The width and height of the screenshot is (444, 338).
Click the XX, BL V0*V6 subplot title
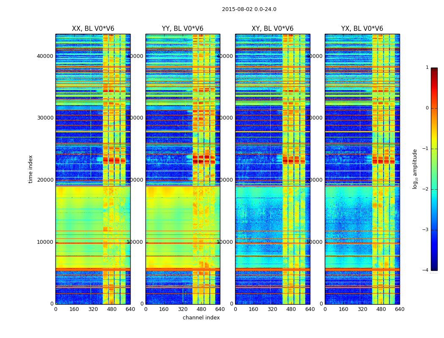[93, 29]
